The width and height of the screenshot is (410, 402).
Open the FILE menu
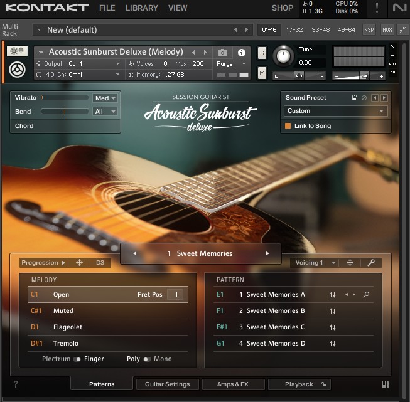tap(107, 8)
